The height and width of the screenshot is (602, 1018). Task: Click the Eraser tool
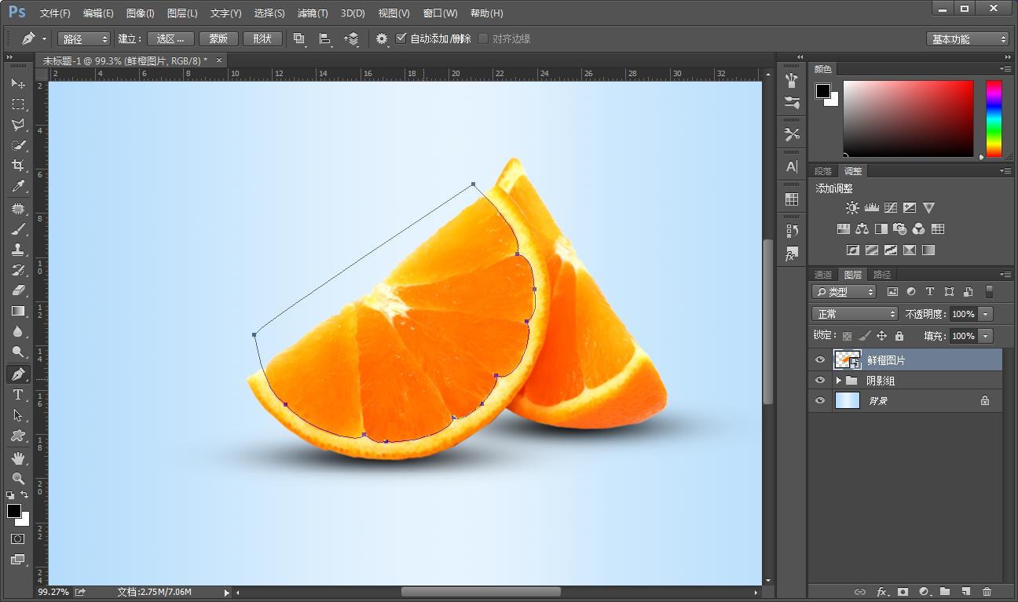(x=17, y=290)
